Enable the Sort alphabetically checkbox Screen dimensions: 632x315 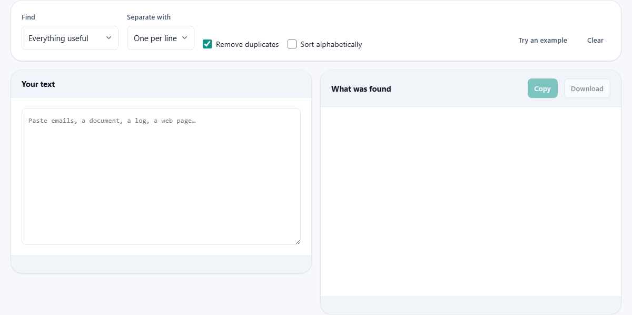pyautogui.click(x=292, y=44)
